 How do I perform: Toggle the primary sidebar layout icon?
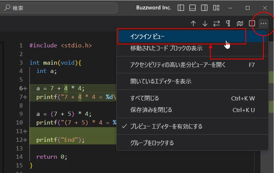(181, 8)
